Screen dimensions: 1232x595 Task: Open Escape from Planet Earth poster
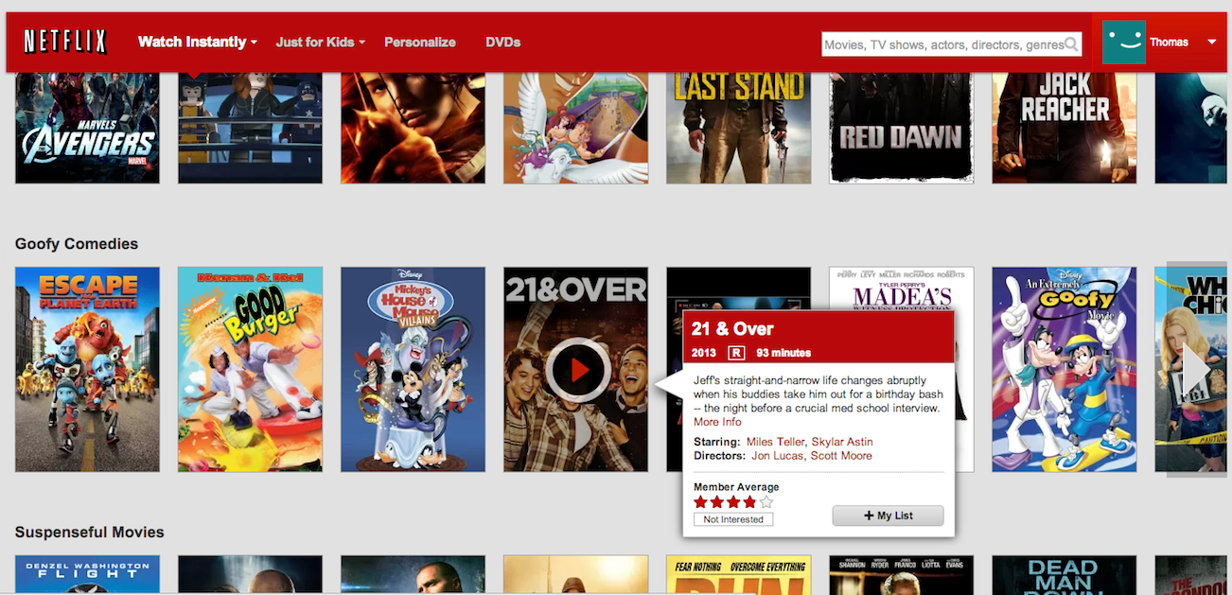click(x=87, y=369)
